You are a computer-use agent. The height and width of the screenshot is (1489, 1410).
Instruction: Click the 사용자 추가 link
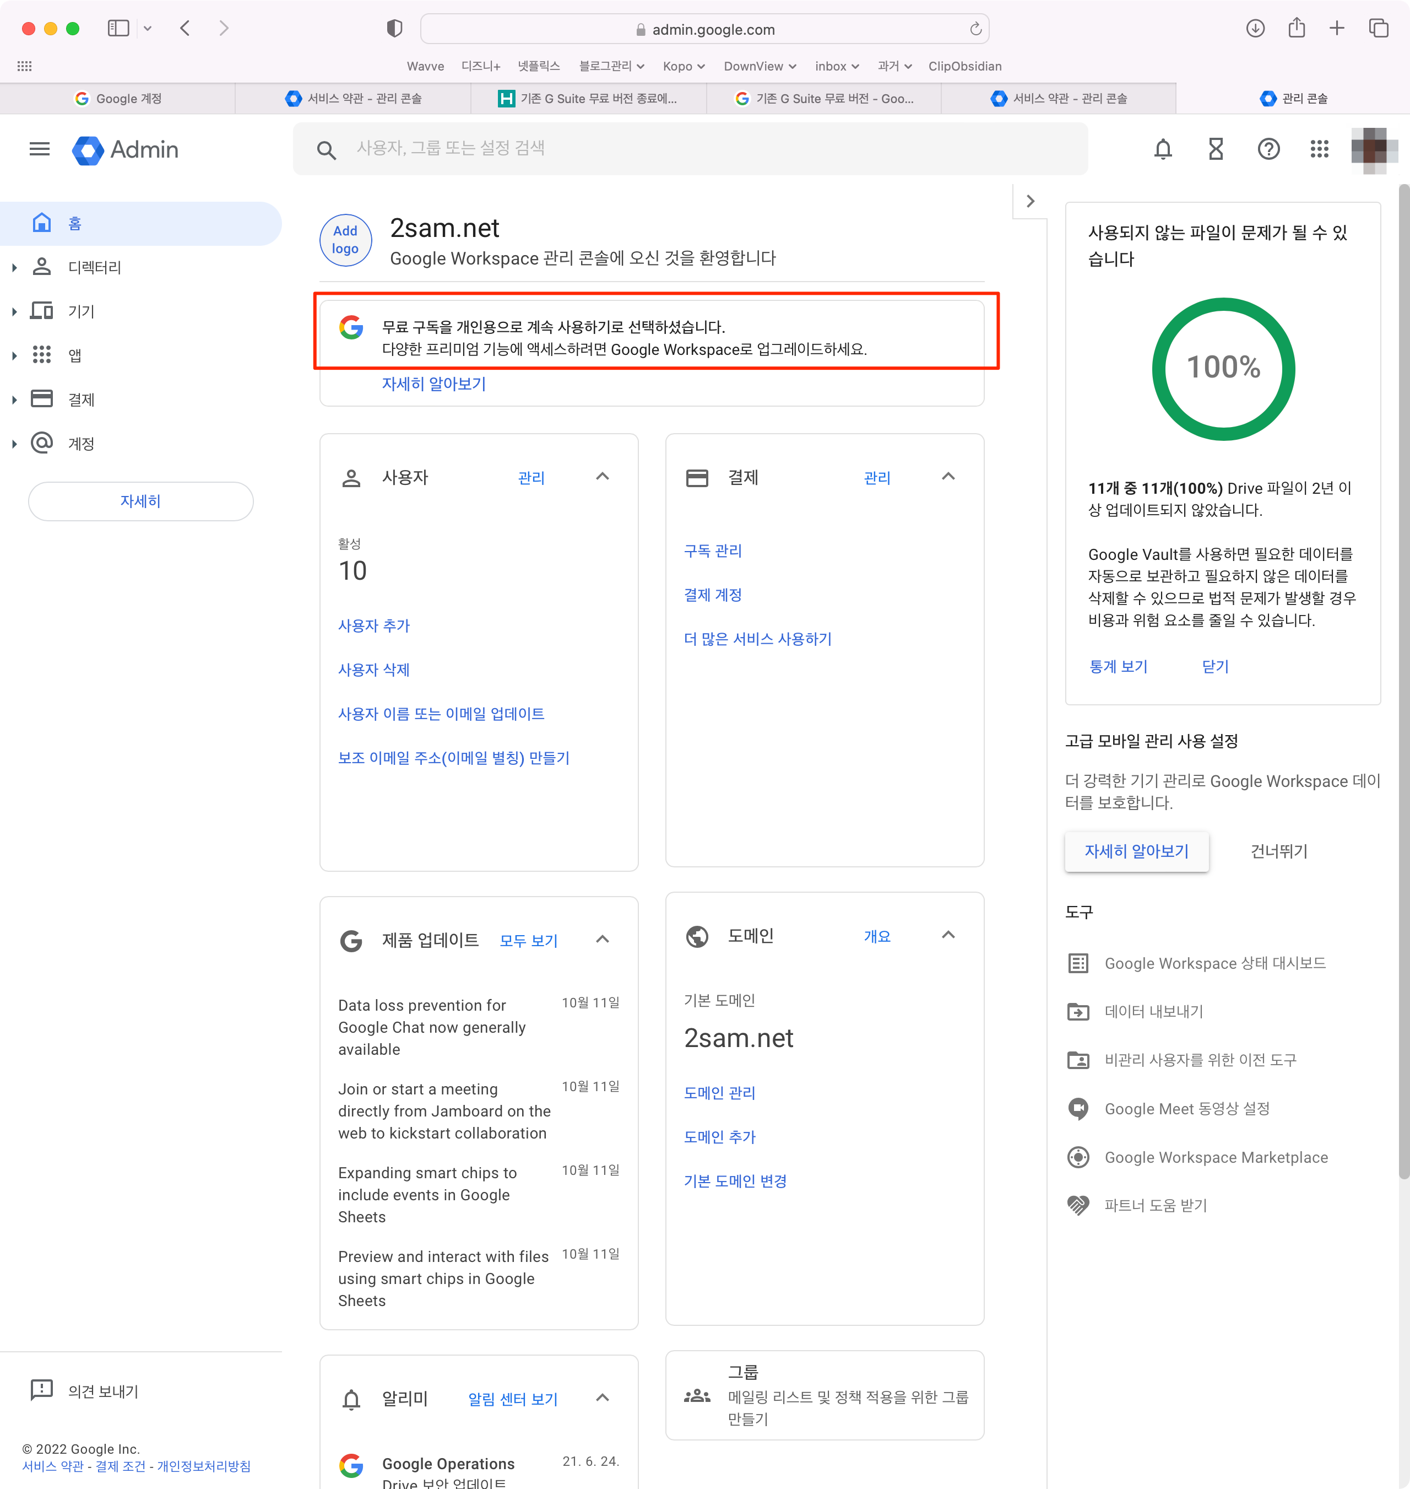click(373, 625)
